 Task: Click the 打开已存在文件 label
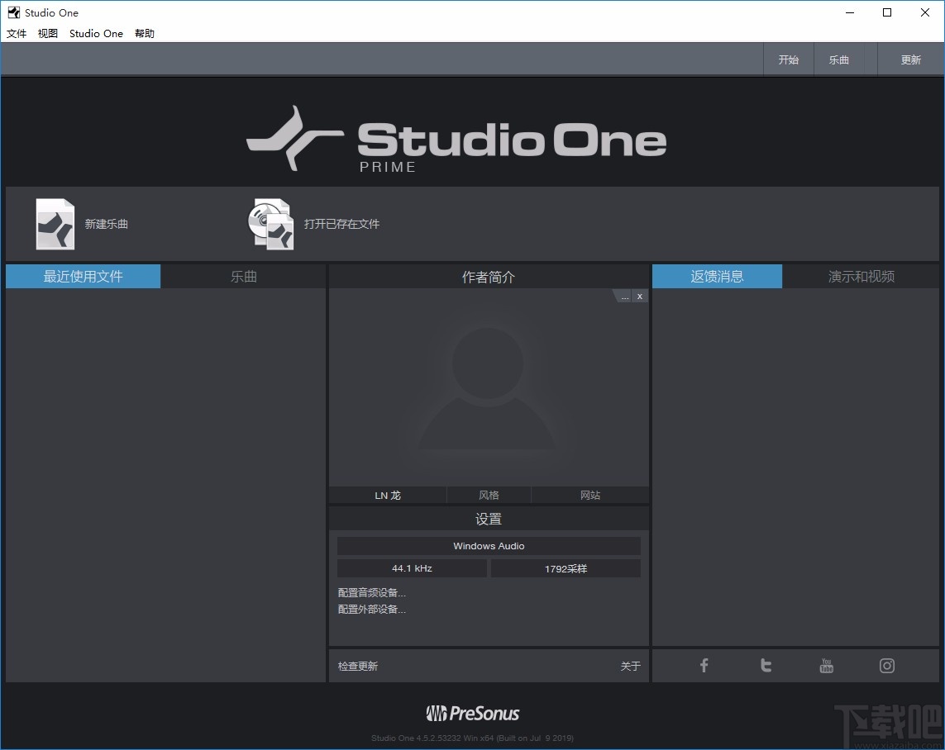point(341,224)
